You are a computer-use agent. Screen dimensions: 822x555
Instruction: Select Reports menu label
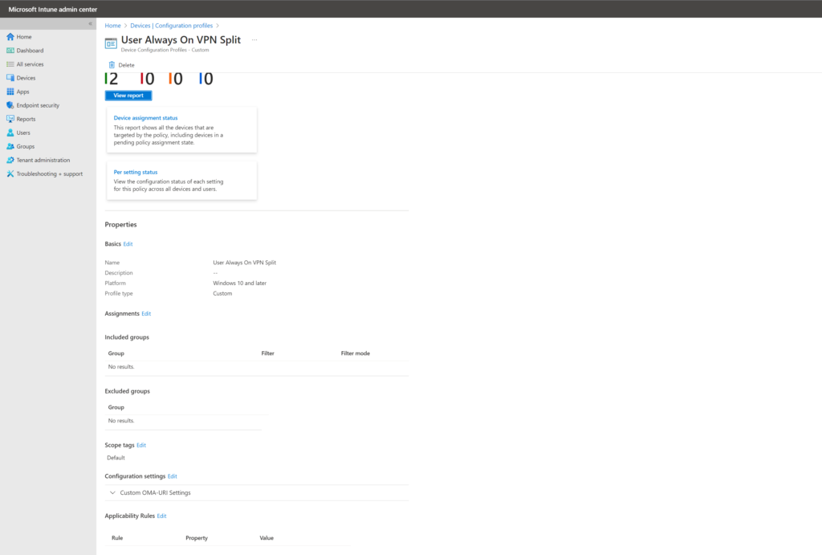point(26,119)
